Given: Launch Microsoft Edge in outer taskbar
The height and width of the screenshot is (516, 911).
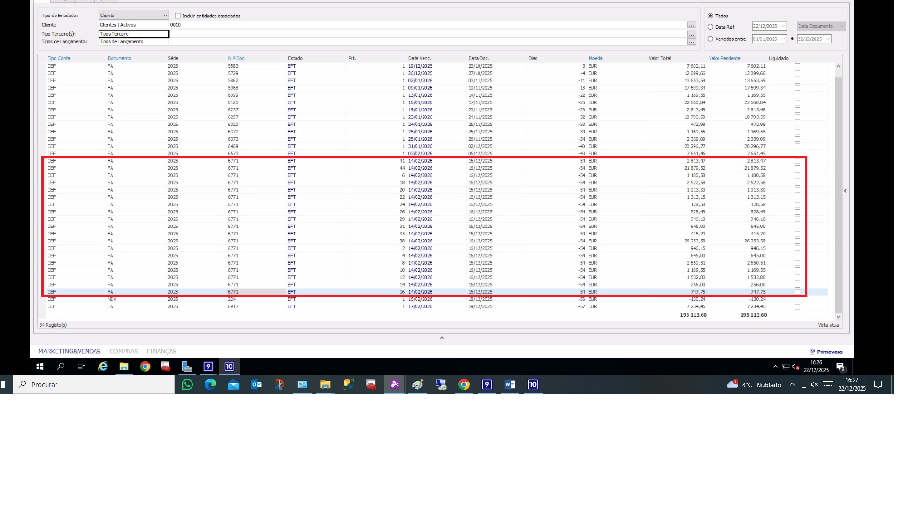Looking at the screenshot, I should coord(210,384).
